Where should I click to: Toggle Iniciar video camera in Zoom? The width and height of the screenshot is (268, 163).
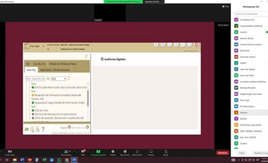click(x=10, y=152)
